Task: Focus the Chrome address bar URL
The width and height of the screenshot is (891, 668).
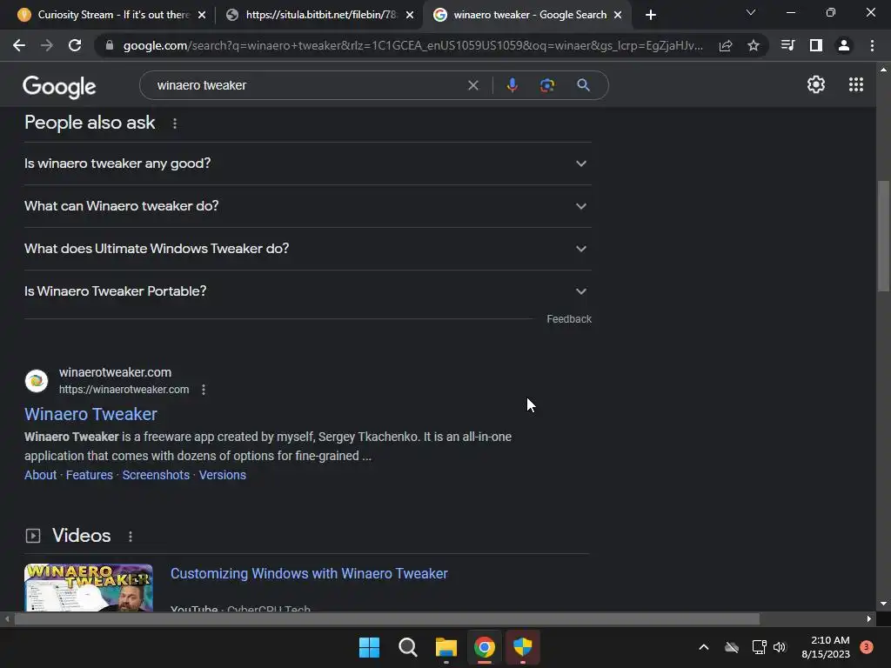Action: [412, 45]
